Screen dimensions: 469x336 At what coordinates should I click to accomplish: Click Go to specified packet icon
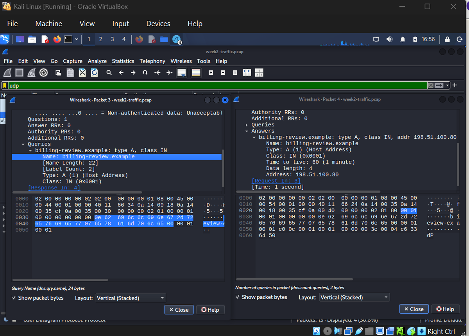(x=145, y=73)
